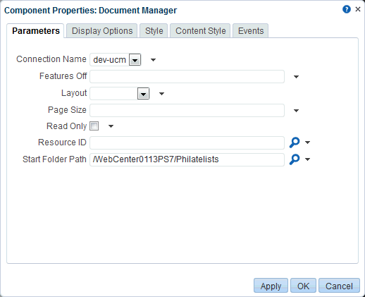Image resolution: width=365 pixels, height=297 pixels.
Task: Open the help icon in dialog header
Action: click(347, 9)
